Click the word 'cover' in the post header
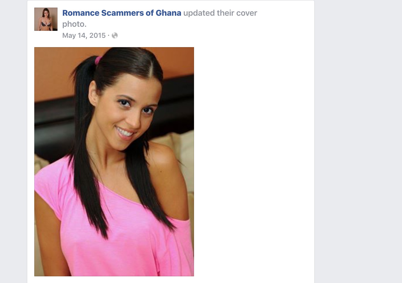This screenshot has width=402, height=283. (x=247, y=13)
